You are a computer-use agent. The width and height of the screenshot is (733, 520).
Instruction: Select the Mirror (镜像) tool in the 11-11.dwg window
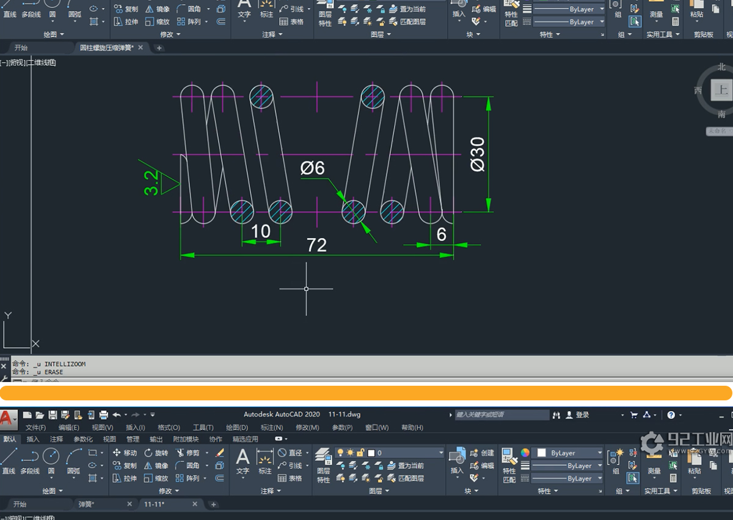tap(156, 466)
